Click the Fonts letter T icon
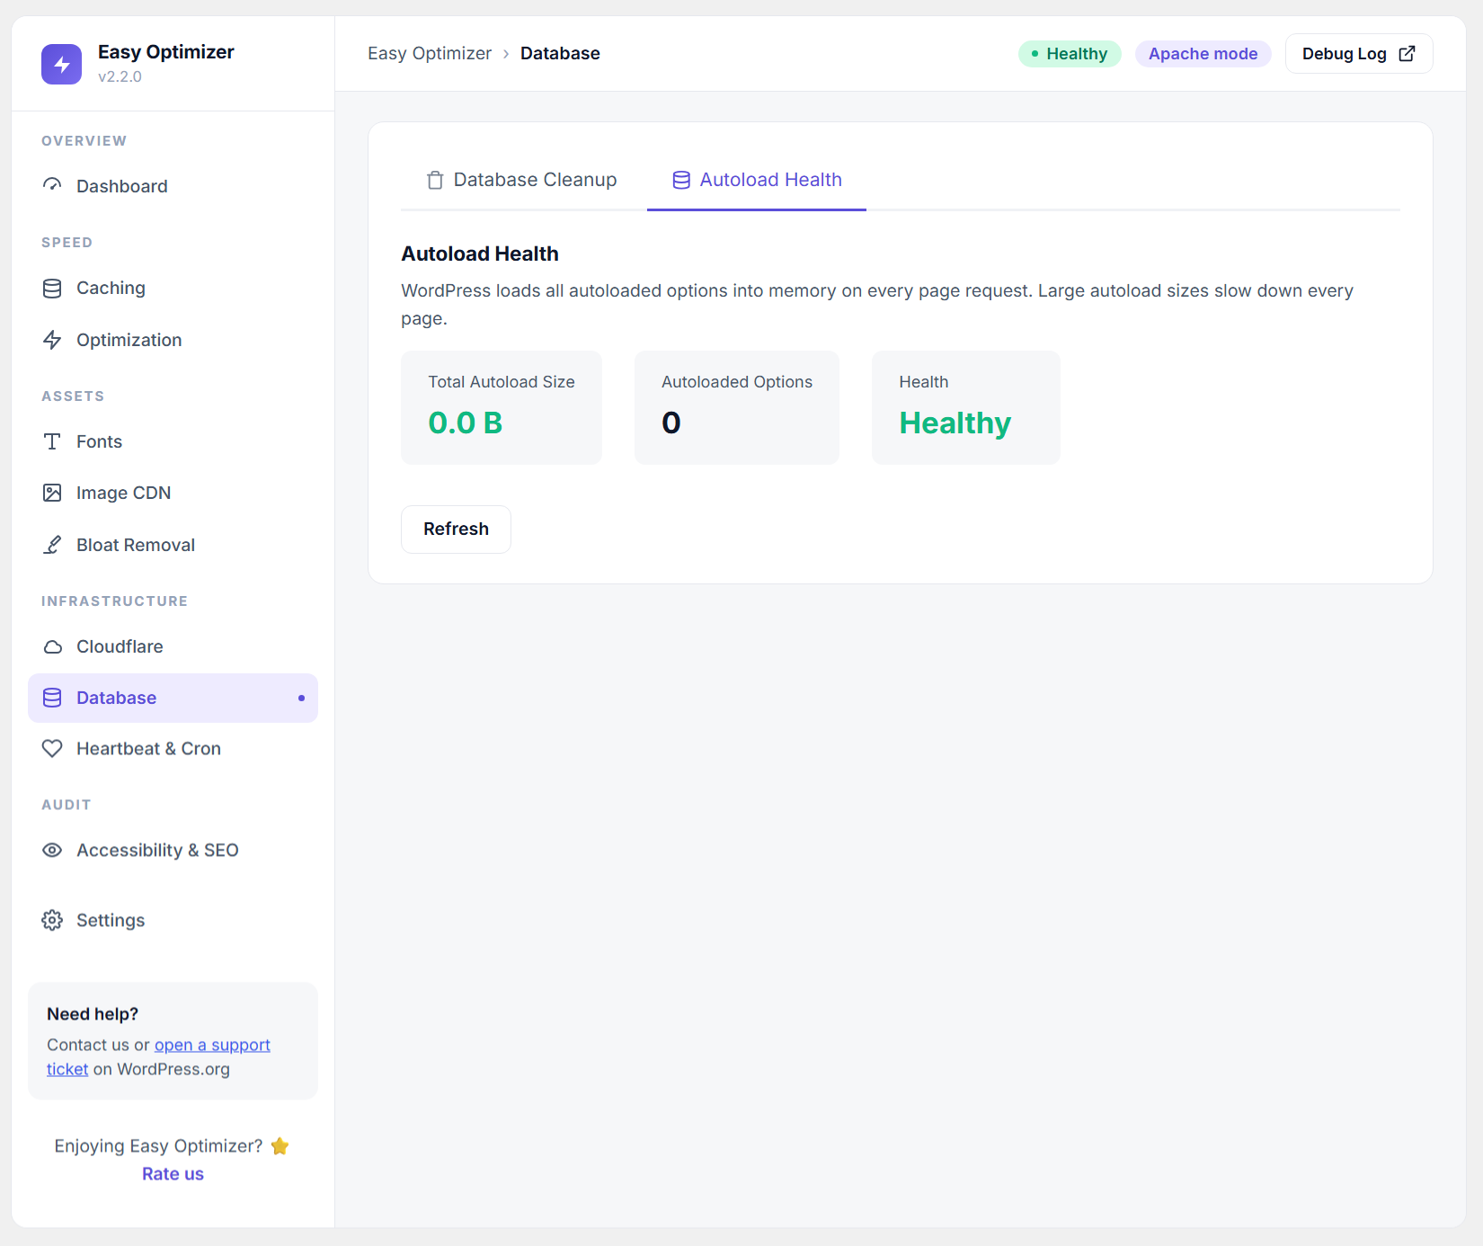The height and width of the screenshot is (1246, 1483). (x=52, y=441)
